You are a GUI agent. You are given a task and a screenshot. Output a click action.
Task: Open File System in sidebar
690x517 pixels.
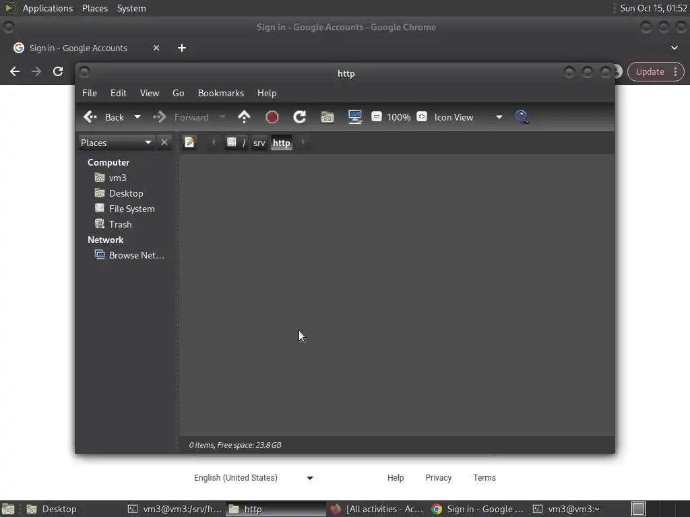125,209
